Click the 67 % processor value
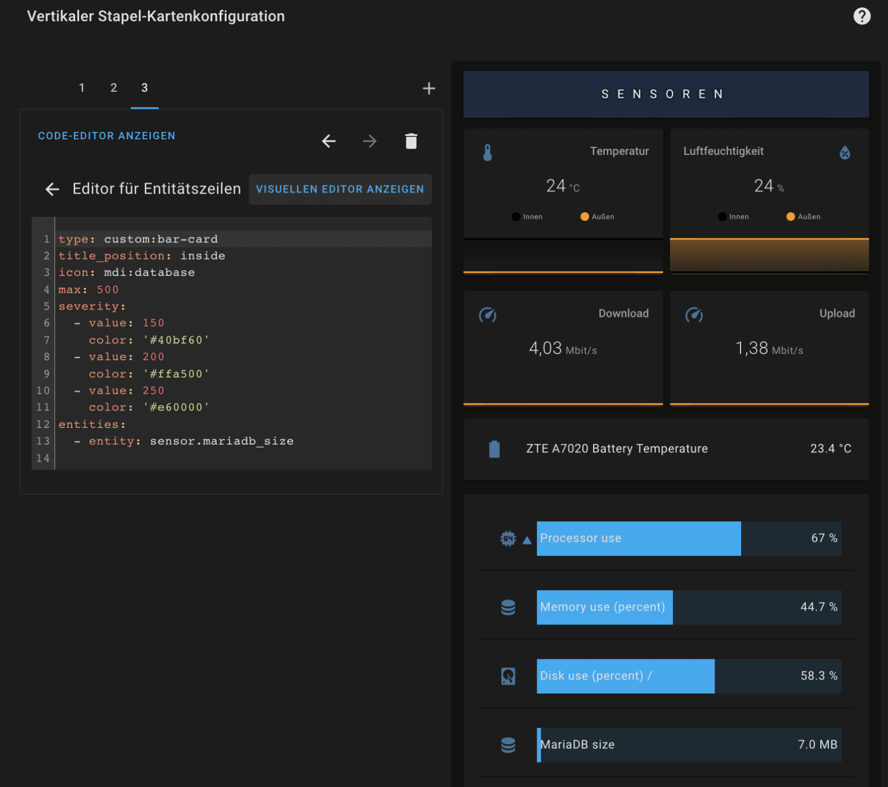 pyautogui.click(x=824, y=538)
